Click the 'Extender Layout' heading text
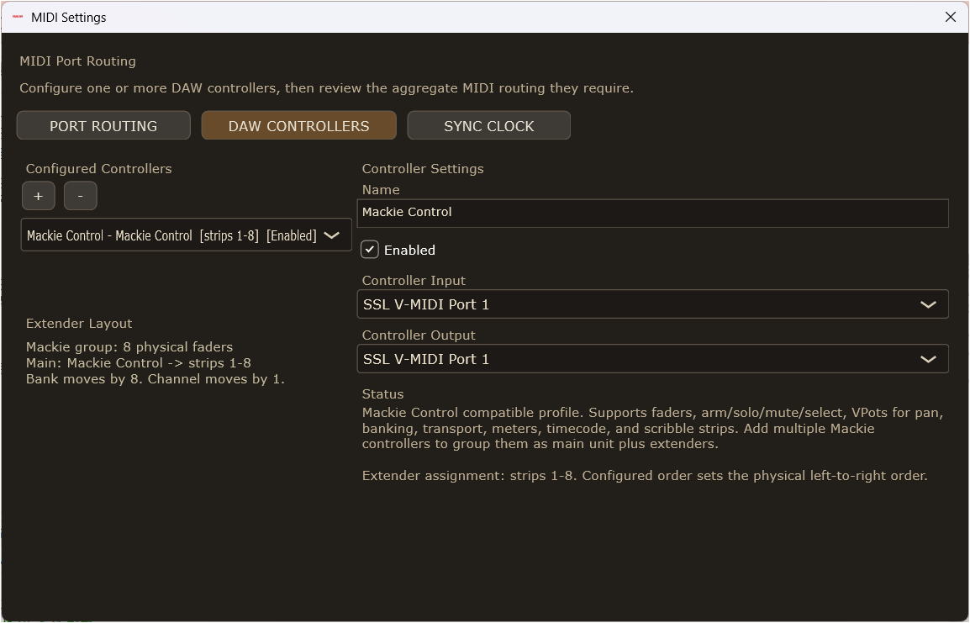Image resolution: width=970 pixels, height=623 pixels. (79, 324)
